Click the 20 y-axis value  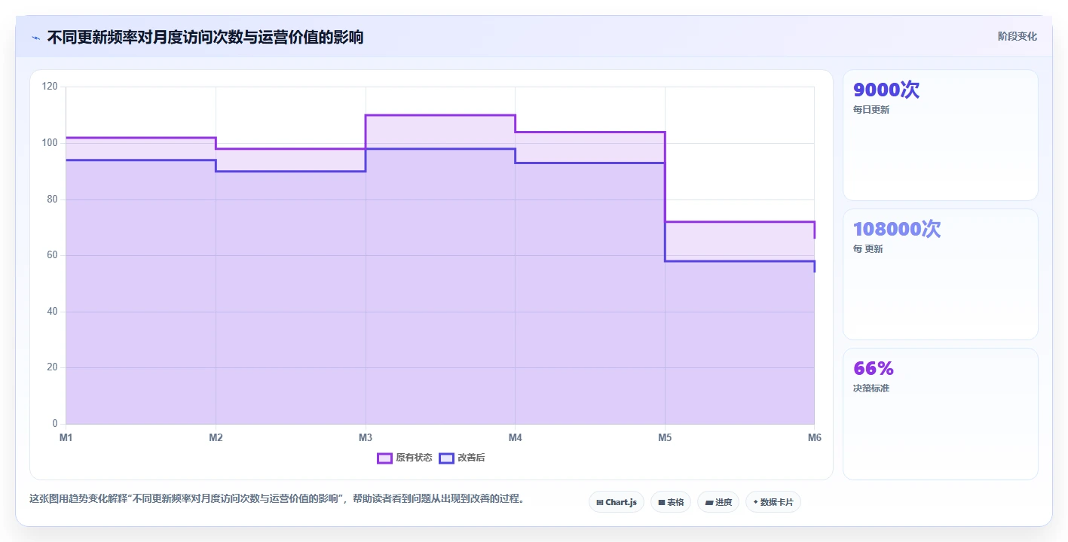point(52,367)
